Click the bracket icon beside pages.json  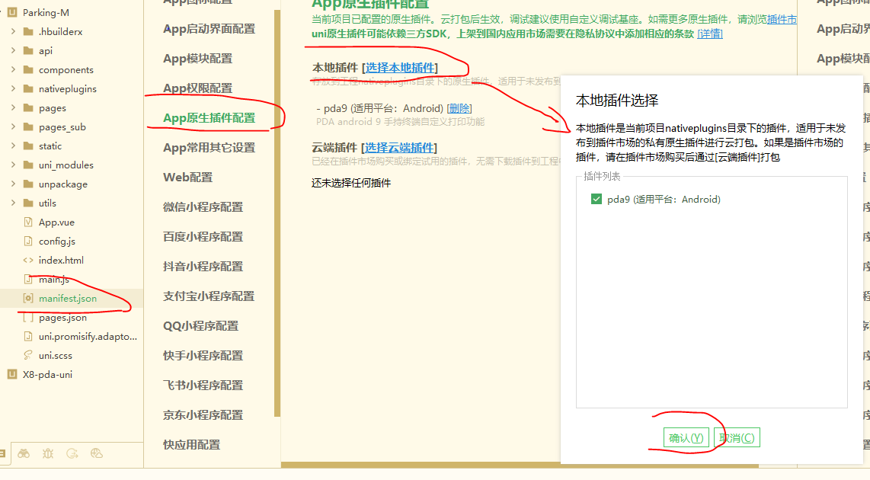[x=28, y=317]
